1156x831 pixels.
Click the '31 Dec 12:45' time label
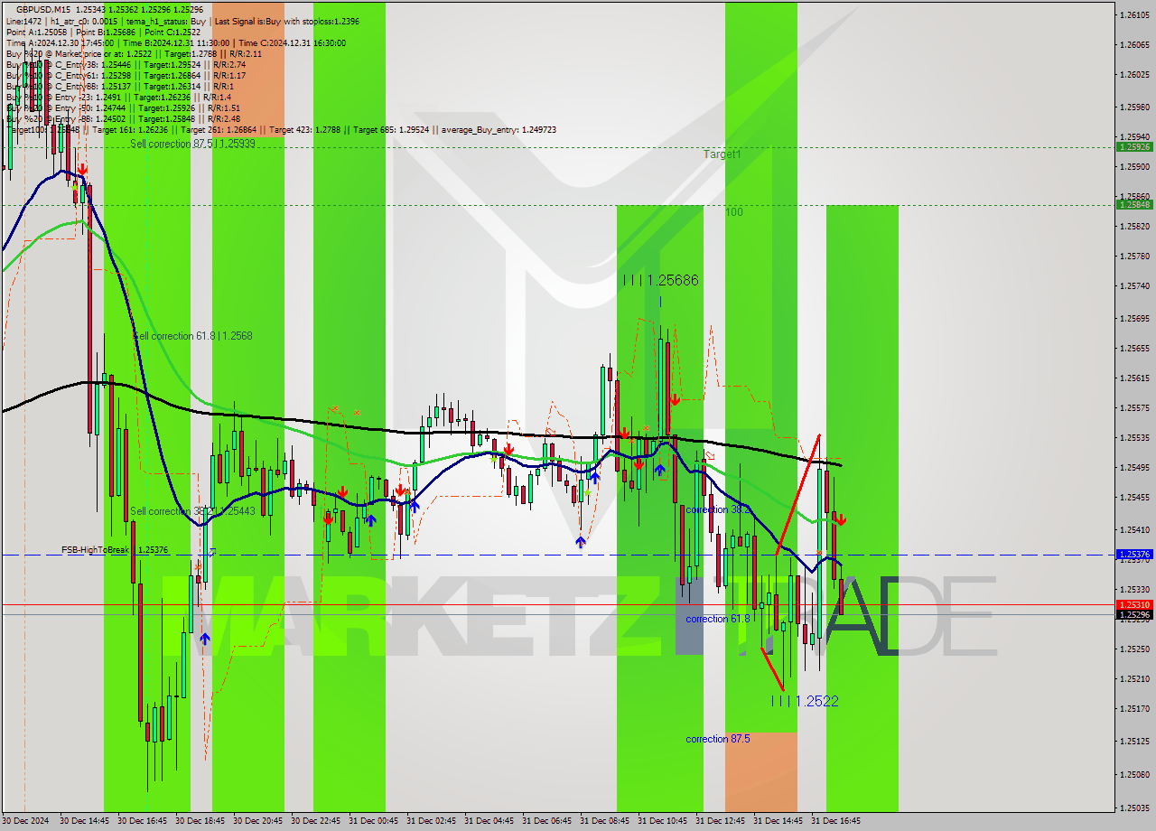(x=720, y=821)
